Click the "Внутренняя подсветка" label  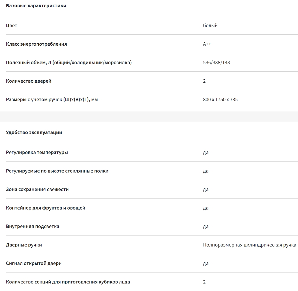33,226
